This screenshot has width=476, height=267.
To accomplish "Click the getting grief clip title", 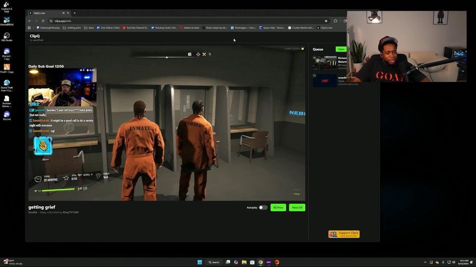I will click(x=42, y=207).
